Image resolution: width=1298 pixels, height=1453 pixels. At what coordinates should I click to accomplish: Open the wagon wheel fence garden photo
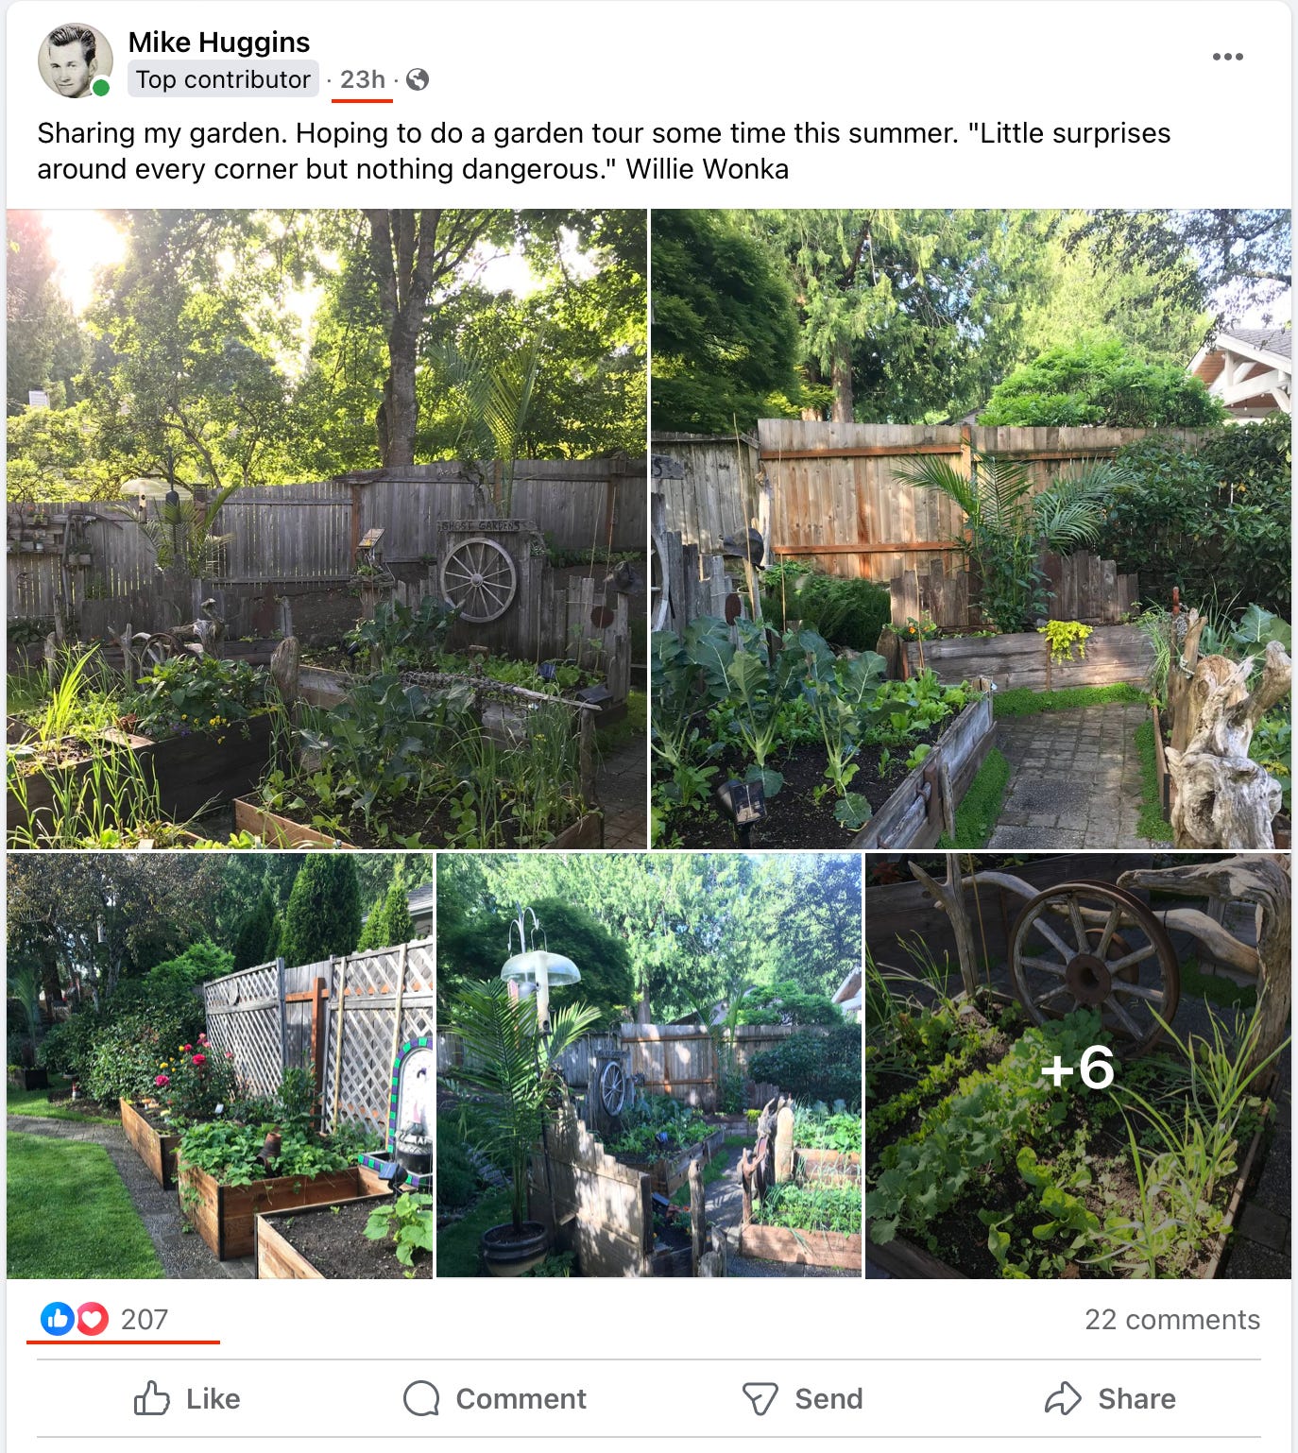[327, 529]
